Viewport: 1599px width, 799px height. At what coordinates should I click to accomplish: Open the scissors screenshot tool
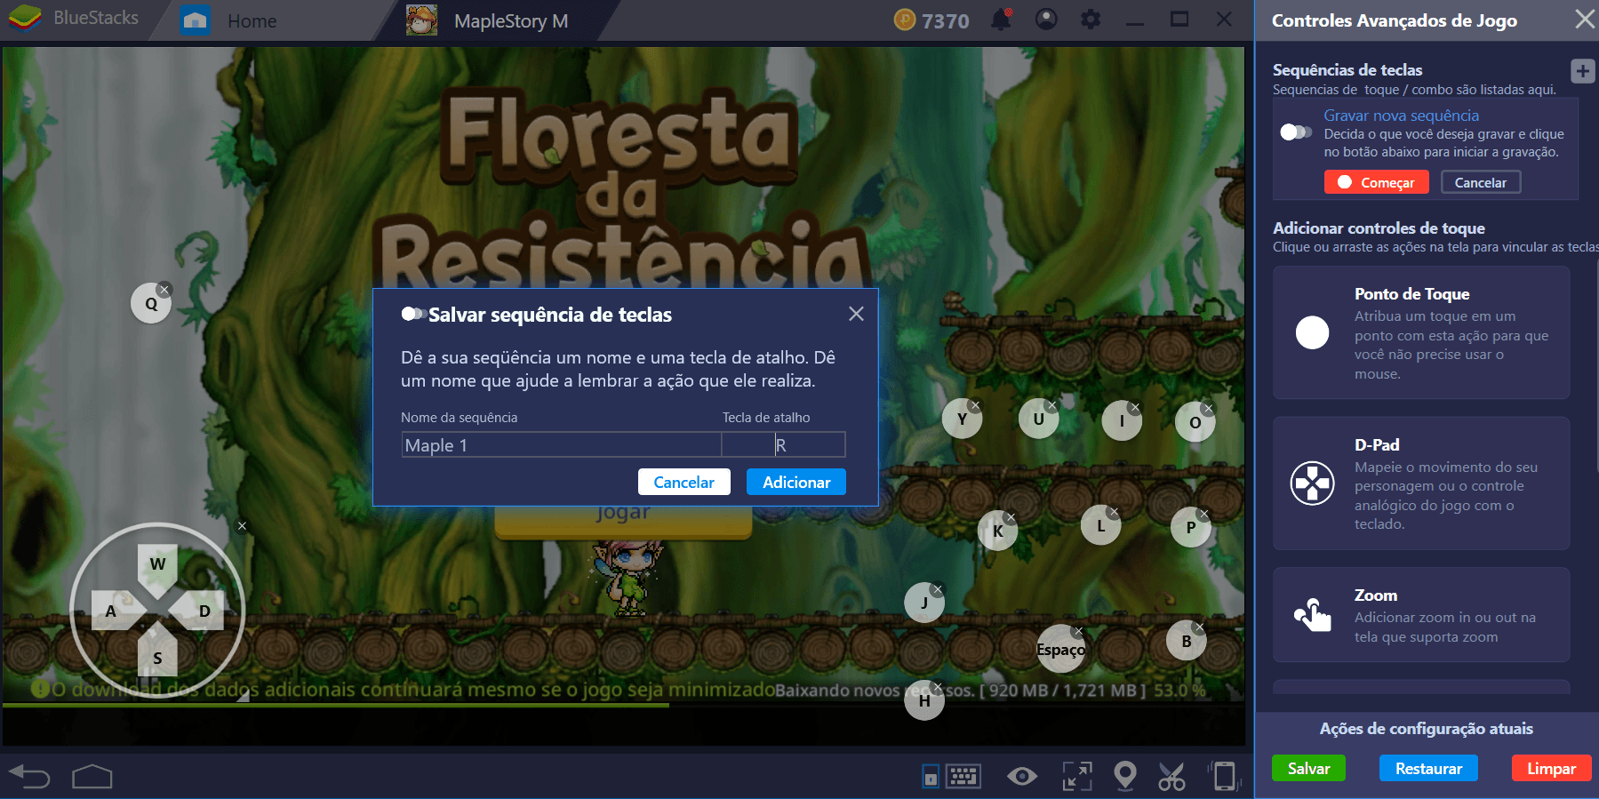pyautogui.click(x=1171, y=777)
